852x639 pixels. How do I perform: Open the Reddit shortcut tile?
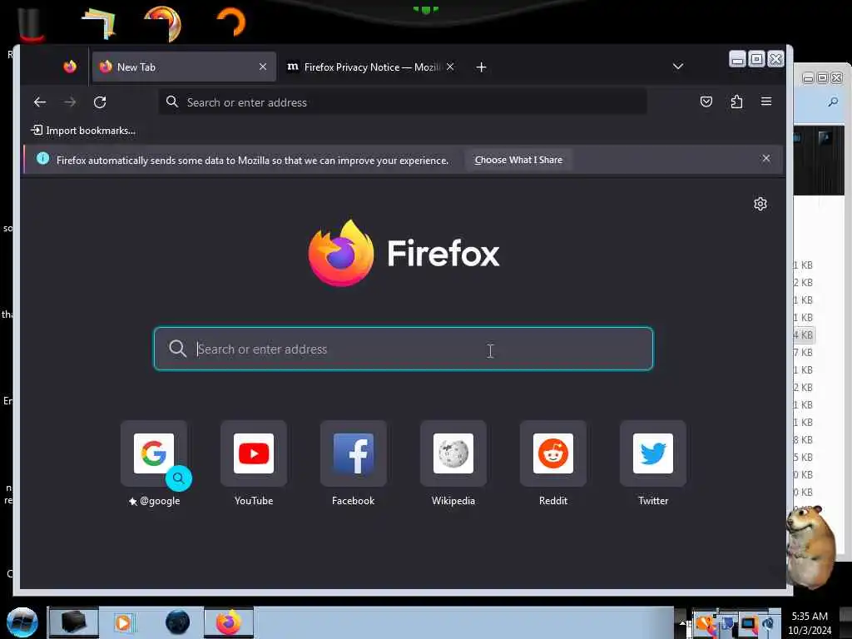point(553,453)
